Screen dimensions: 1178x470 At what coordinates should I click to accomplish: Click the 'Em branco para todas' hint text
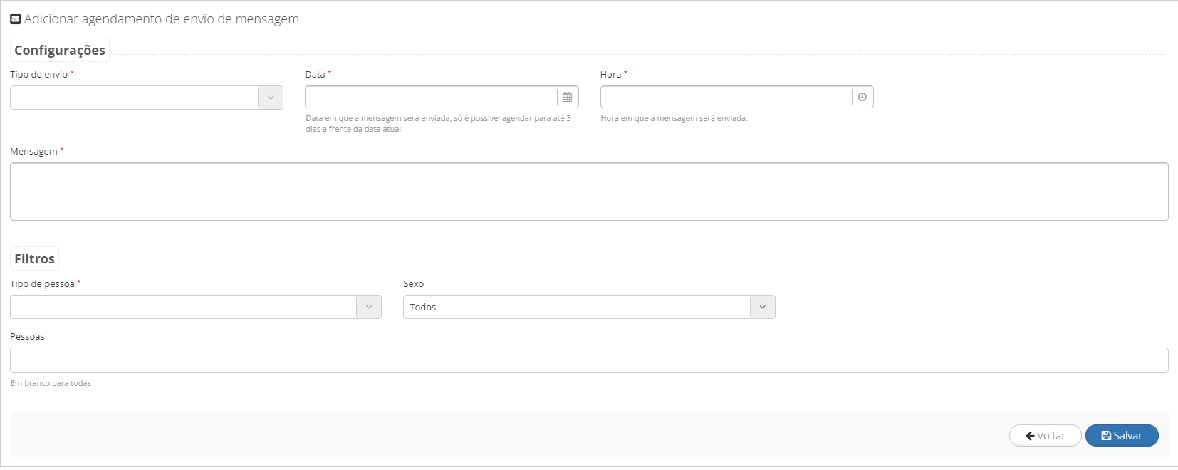coord(51,383)
